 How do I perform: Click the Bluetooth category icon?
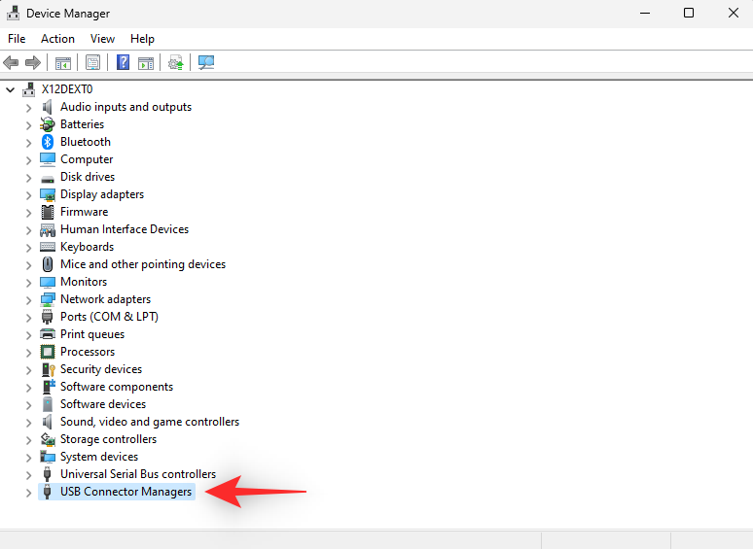[47, 142]
